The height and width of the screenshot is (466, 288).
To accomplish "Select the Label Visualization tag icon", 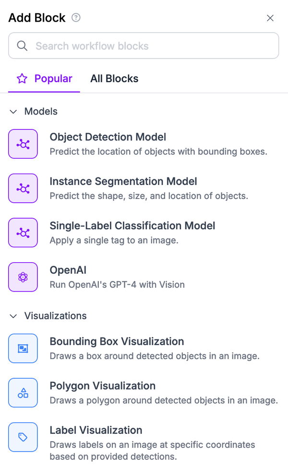I will pyautogui.click(x=23, y=437).
